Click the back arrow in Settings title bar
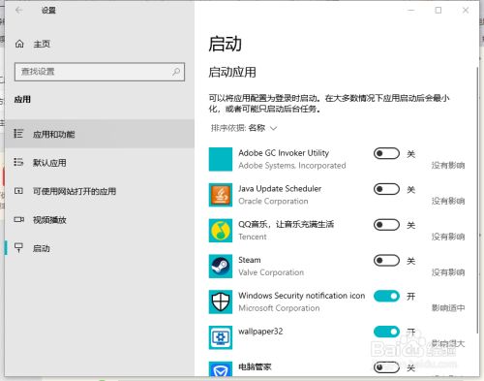This screenshot has height=381, width=484. click(x=19, y=11)
